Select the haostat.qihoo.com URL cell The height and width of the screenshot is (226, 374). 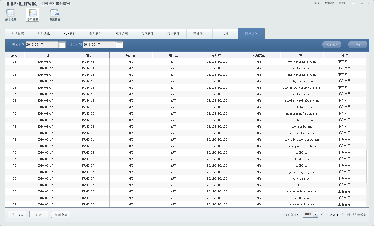coord(302,204)
